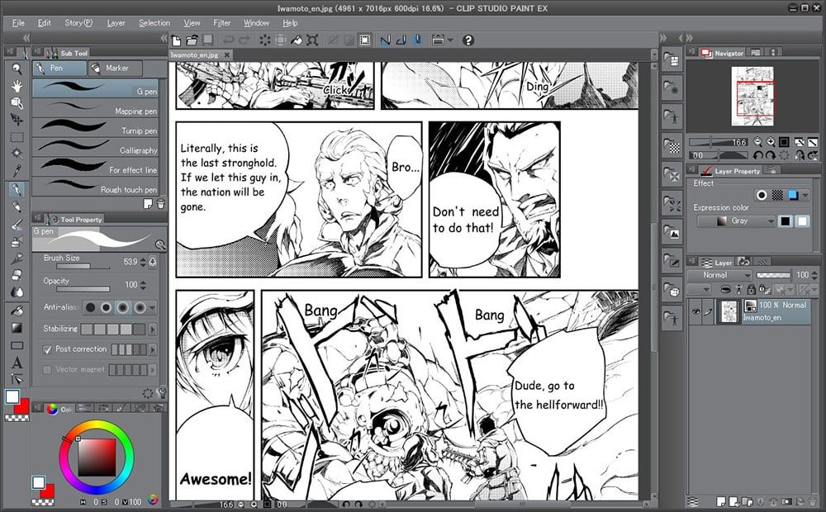The image size is (826, 512).
Task: Toggle brush size pressure dynamics button
Action: click(x=153, y=262)
